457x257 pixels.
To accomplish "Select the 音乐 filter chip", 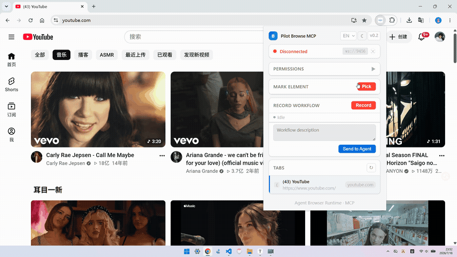I will coord(61,55).
